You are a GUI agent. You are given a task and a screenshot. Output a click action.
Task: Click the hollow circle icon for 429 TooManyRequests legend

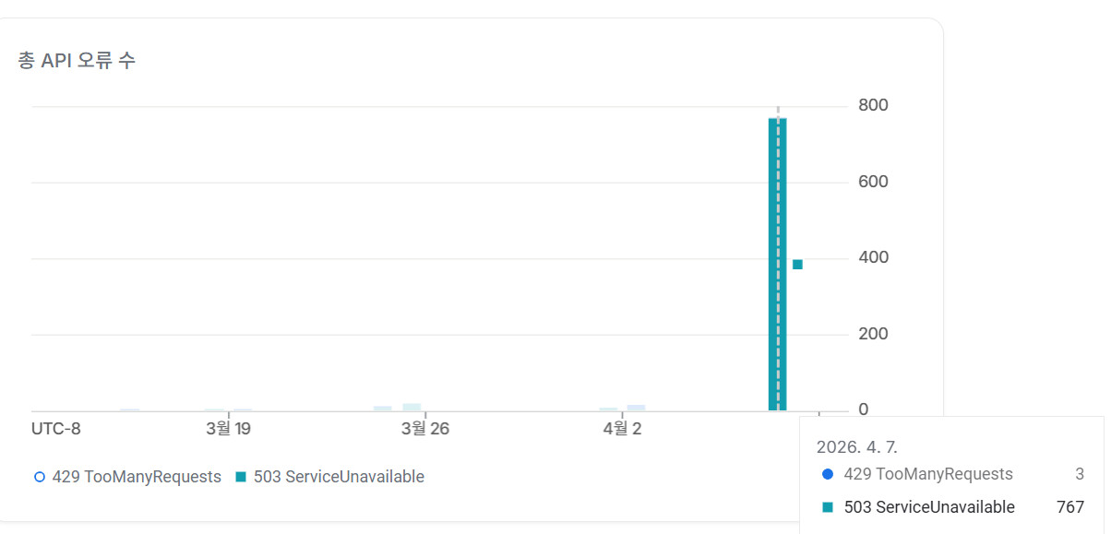click(39, 477)
